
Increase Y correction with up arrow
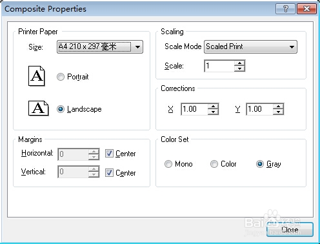[279, 107]
